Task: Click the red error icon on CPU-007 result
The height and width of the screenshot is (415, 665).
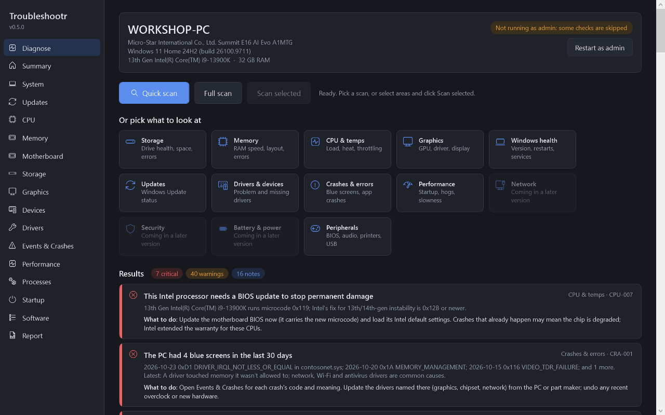Action: [133, 295]
